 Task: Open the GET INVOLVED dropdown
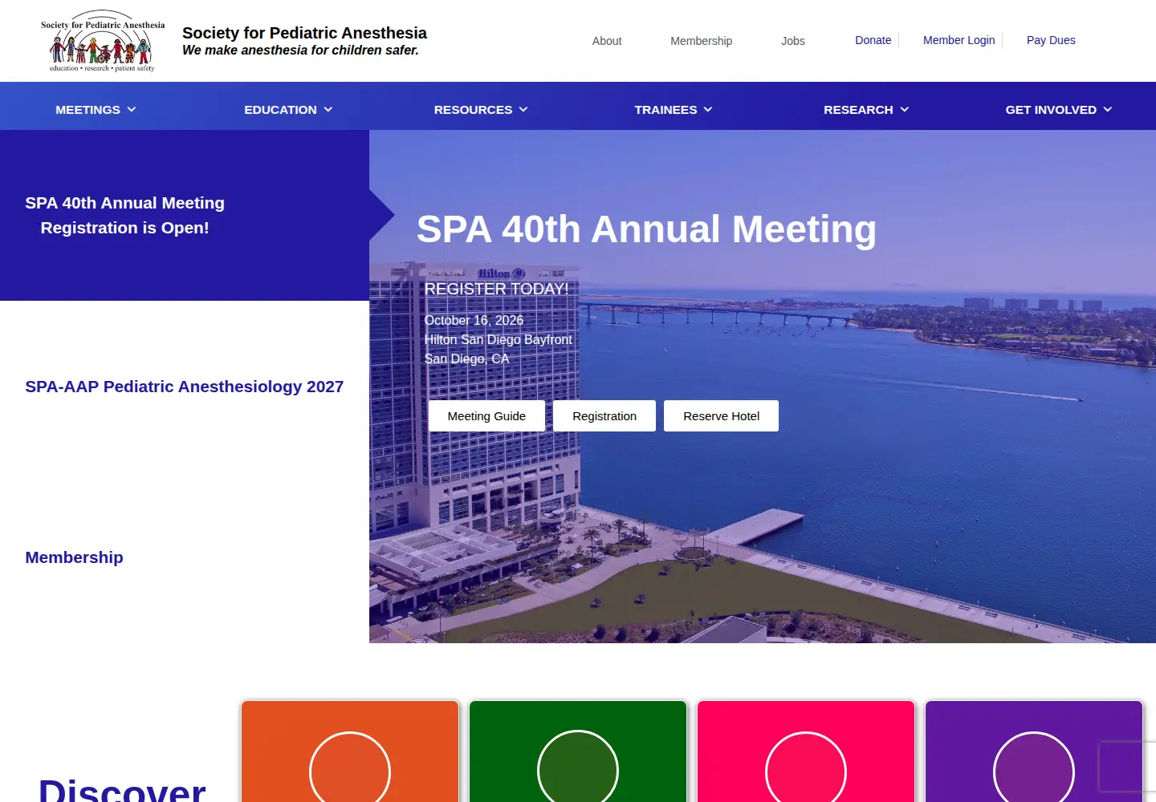click(1060, 110)
